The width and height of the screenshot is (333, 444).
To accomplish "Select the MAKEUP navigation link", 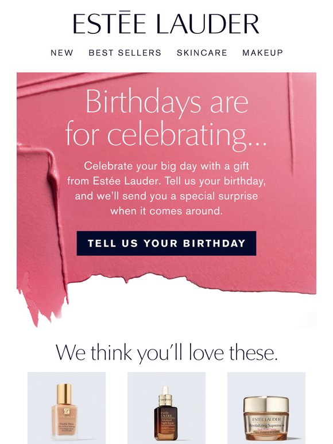I will tap(262, 53).
